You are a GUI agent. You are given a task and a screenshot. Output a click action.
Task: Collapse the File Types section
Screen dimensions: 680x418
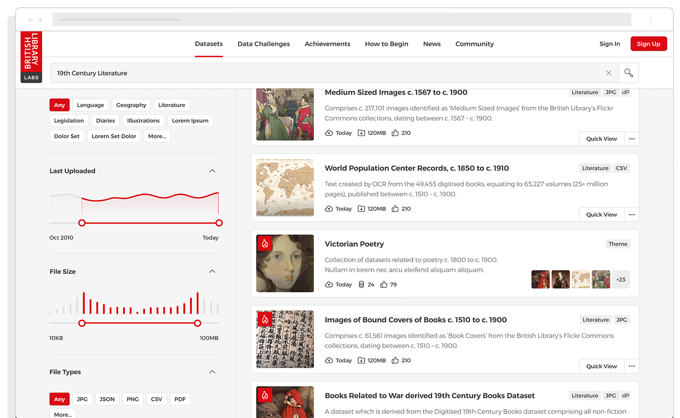212,372
